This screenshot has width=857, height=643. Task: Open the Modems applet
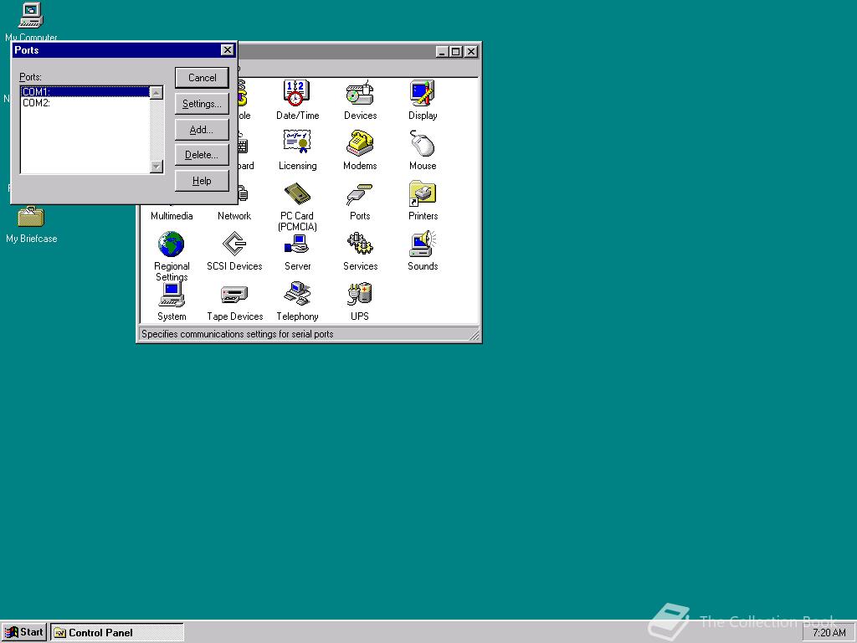pyautogui.click(x=359, y=144)
